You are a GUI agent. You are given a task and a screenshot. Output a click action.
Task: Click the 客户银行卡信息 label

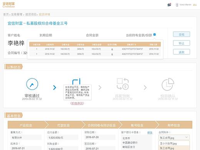(x=131, y=132)
